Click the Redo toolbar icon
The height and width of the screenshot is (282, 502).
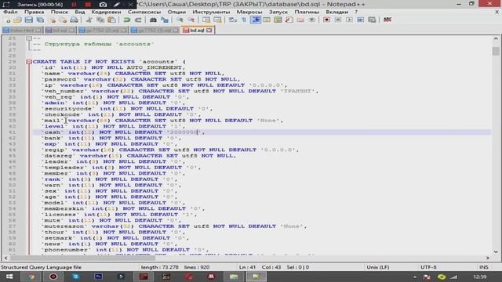point(138,20)
